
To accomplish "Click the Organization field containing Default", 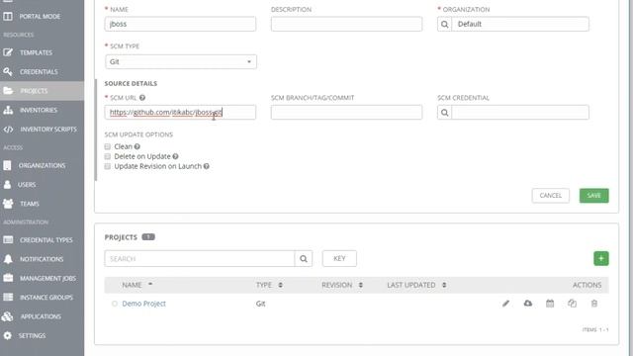I will point(520,24).
